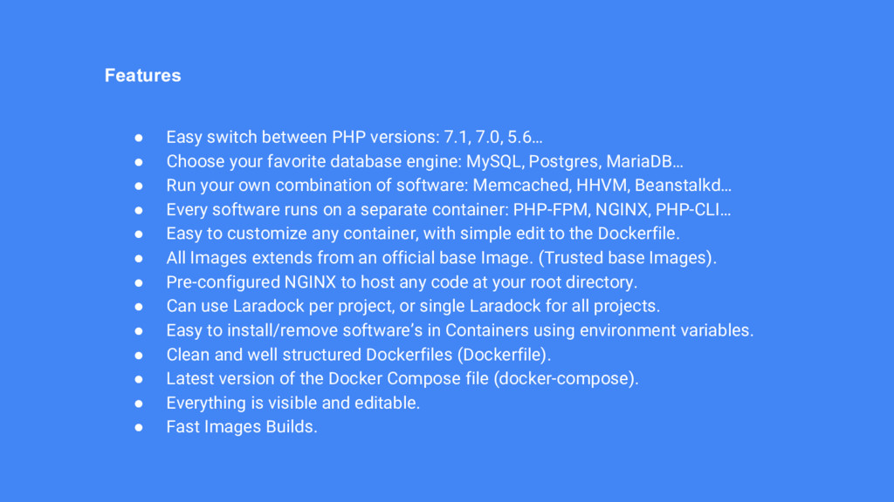Click the well structured Dockerfiles line
894x502 pixels.
coord(359,355)
